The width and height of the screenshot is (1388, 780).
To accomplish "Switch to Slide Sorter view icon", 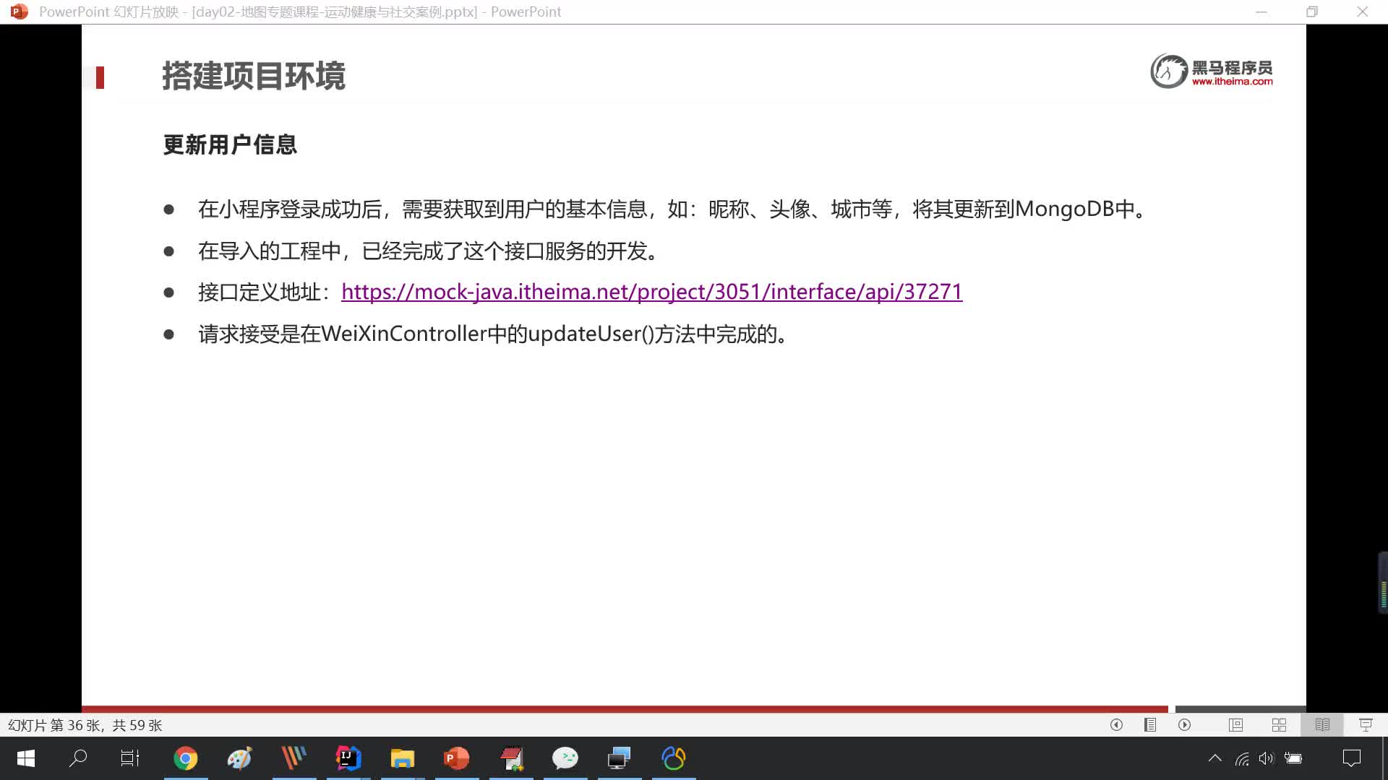I will [1279, 724].
